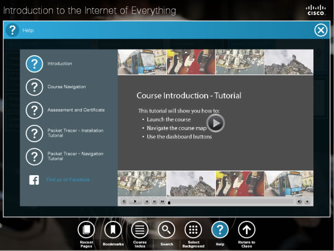Click the fast-forward button in video controls
Screen dimensions: 334x251
163,201
